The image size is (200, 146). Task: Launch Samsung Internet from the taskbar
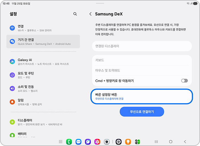coord(88,142)
